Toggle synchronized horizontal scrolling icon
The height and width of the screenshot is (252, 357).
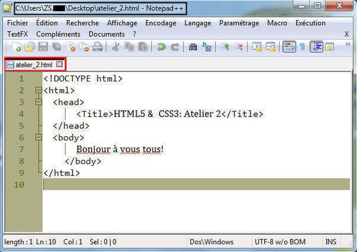271,47
